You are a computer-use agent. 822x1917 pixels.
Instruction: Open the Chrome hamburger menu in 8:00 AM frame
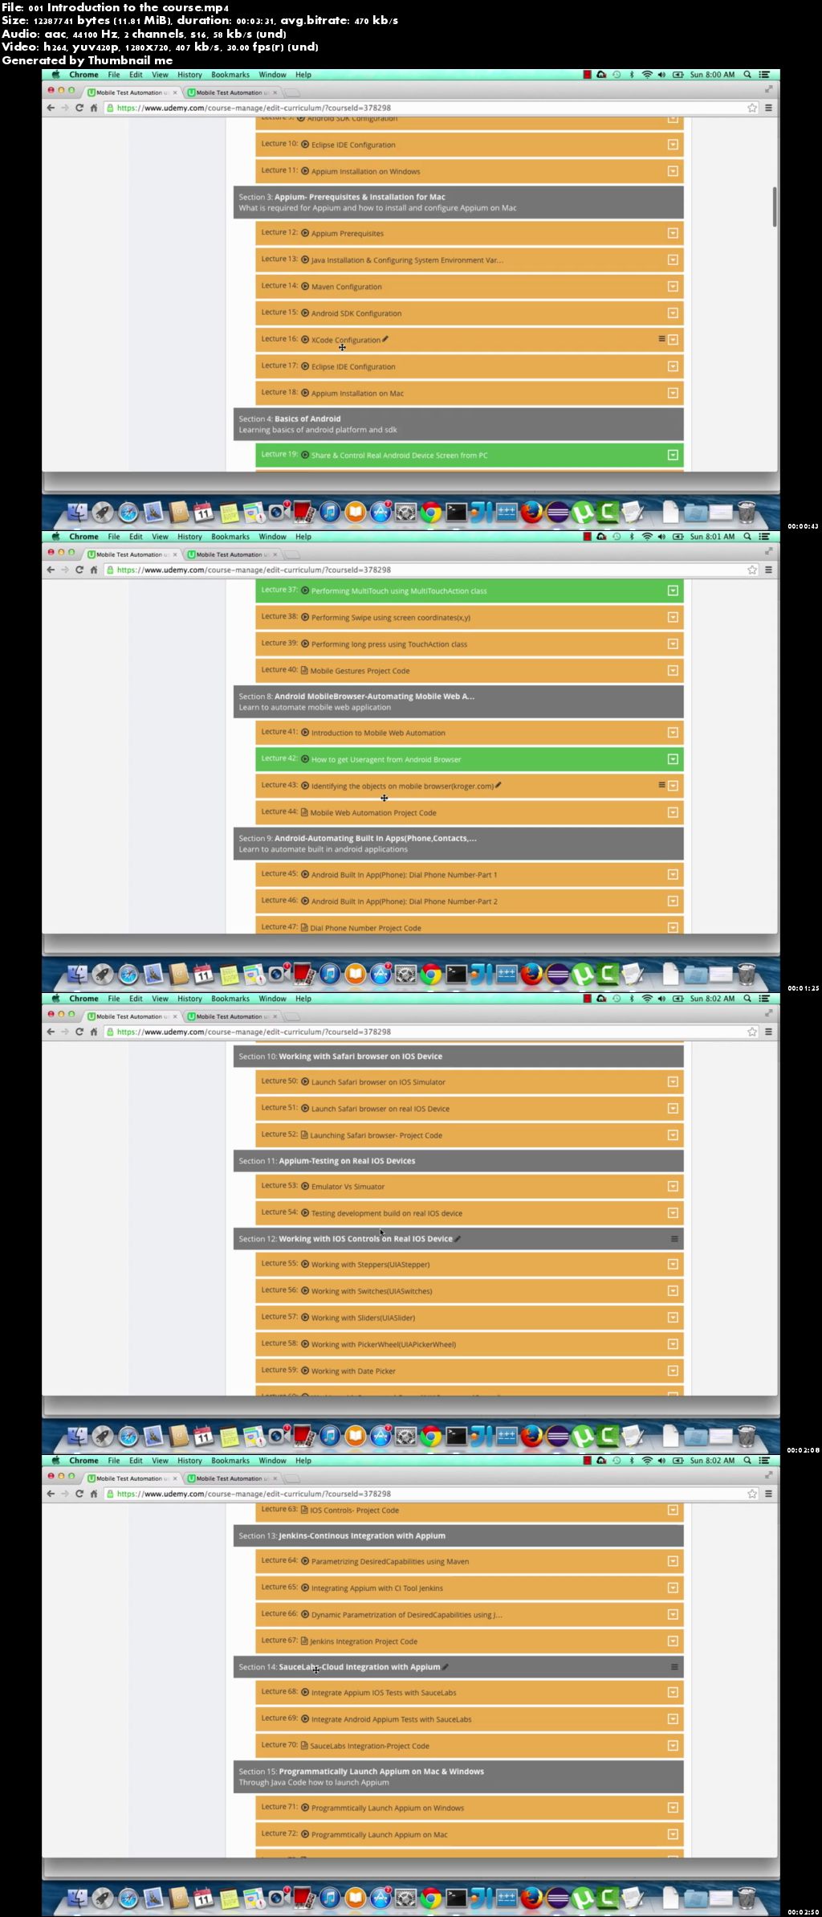tap(768, 108)
